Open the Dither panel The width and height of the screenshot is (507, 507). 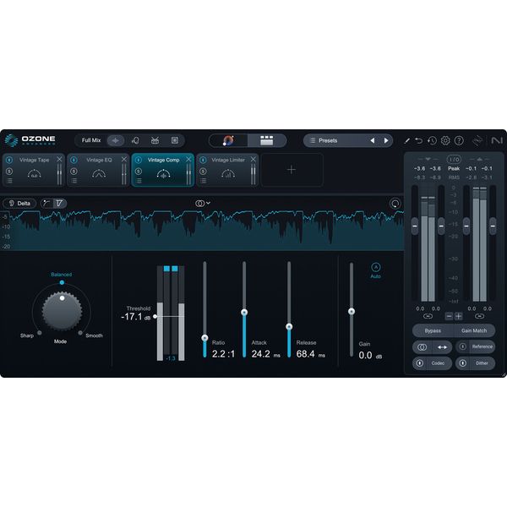[482, 363]
